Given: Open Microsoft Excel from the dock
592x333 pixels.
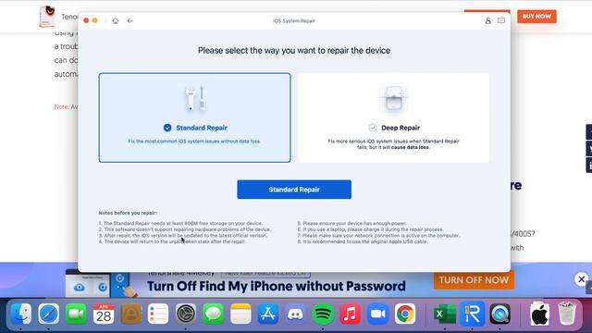Looking at the screenshot, I should [x=444, y=314].
